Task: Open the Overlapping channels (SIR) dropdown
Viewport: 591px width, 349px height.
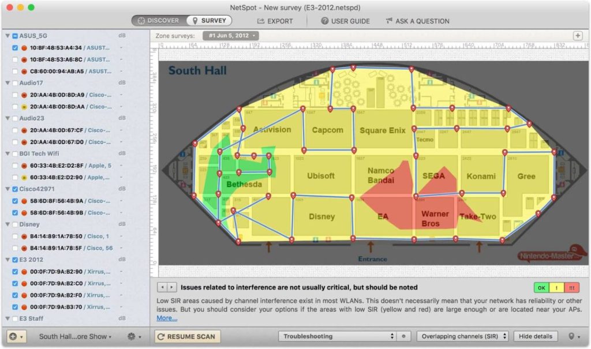Action: tap(462, 336)
